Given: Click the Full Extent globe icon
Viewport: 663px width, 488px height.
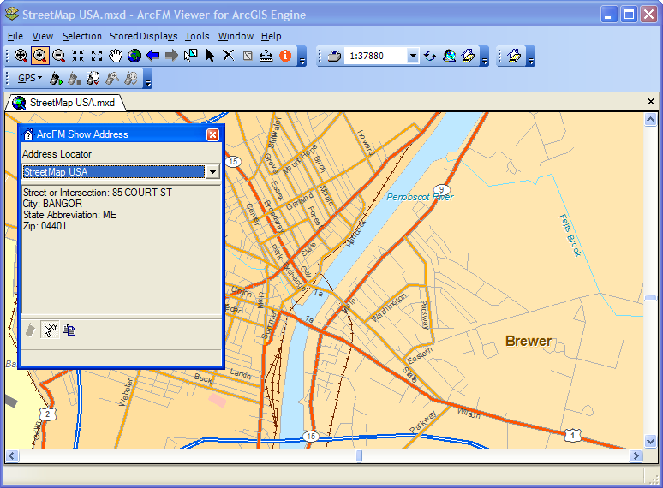Looking at the screenshot, I should coord(134,56).
